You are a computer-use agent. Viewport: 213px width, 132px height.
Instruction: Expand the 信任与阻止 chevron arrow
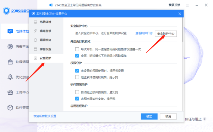204,119
